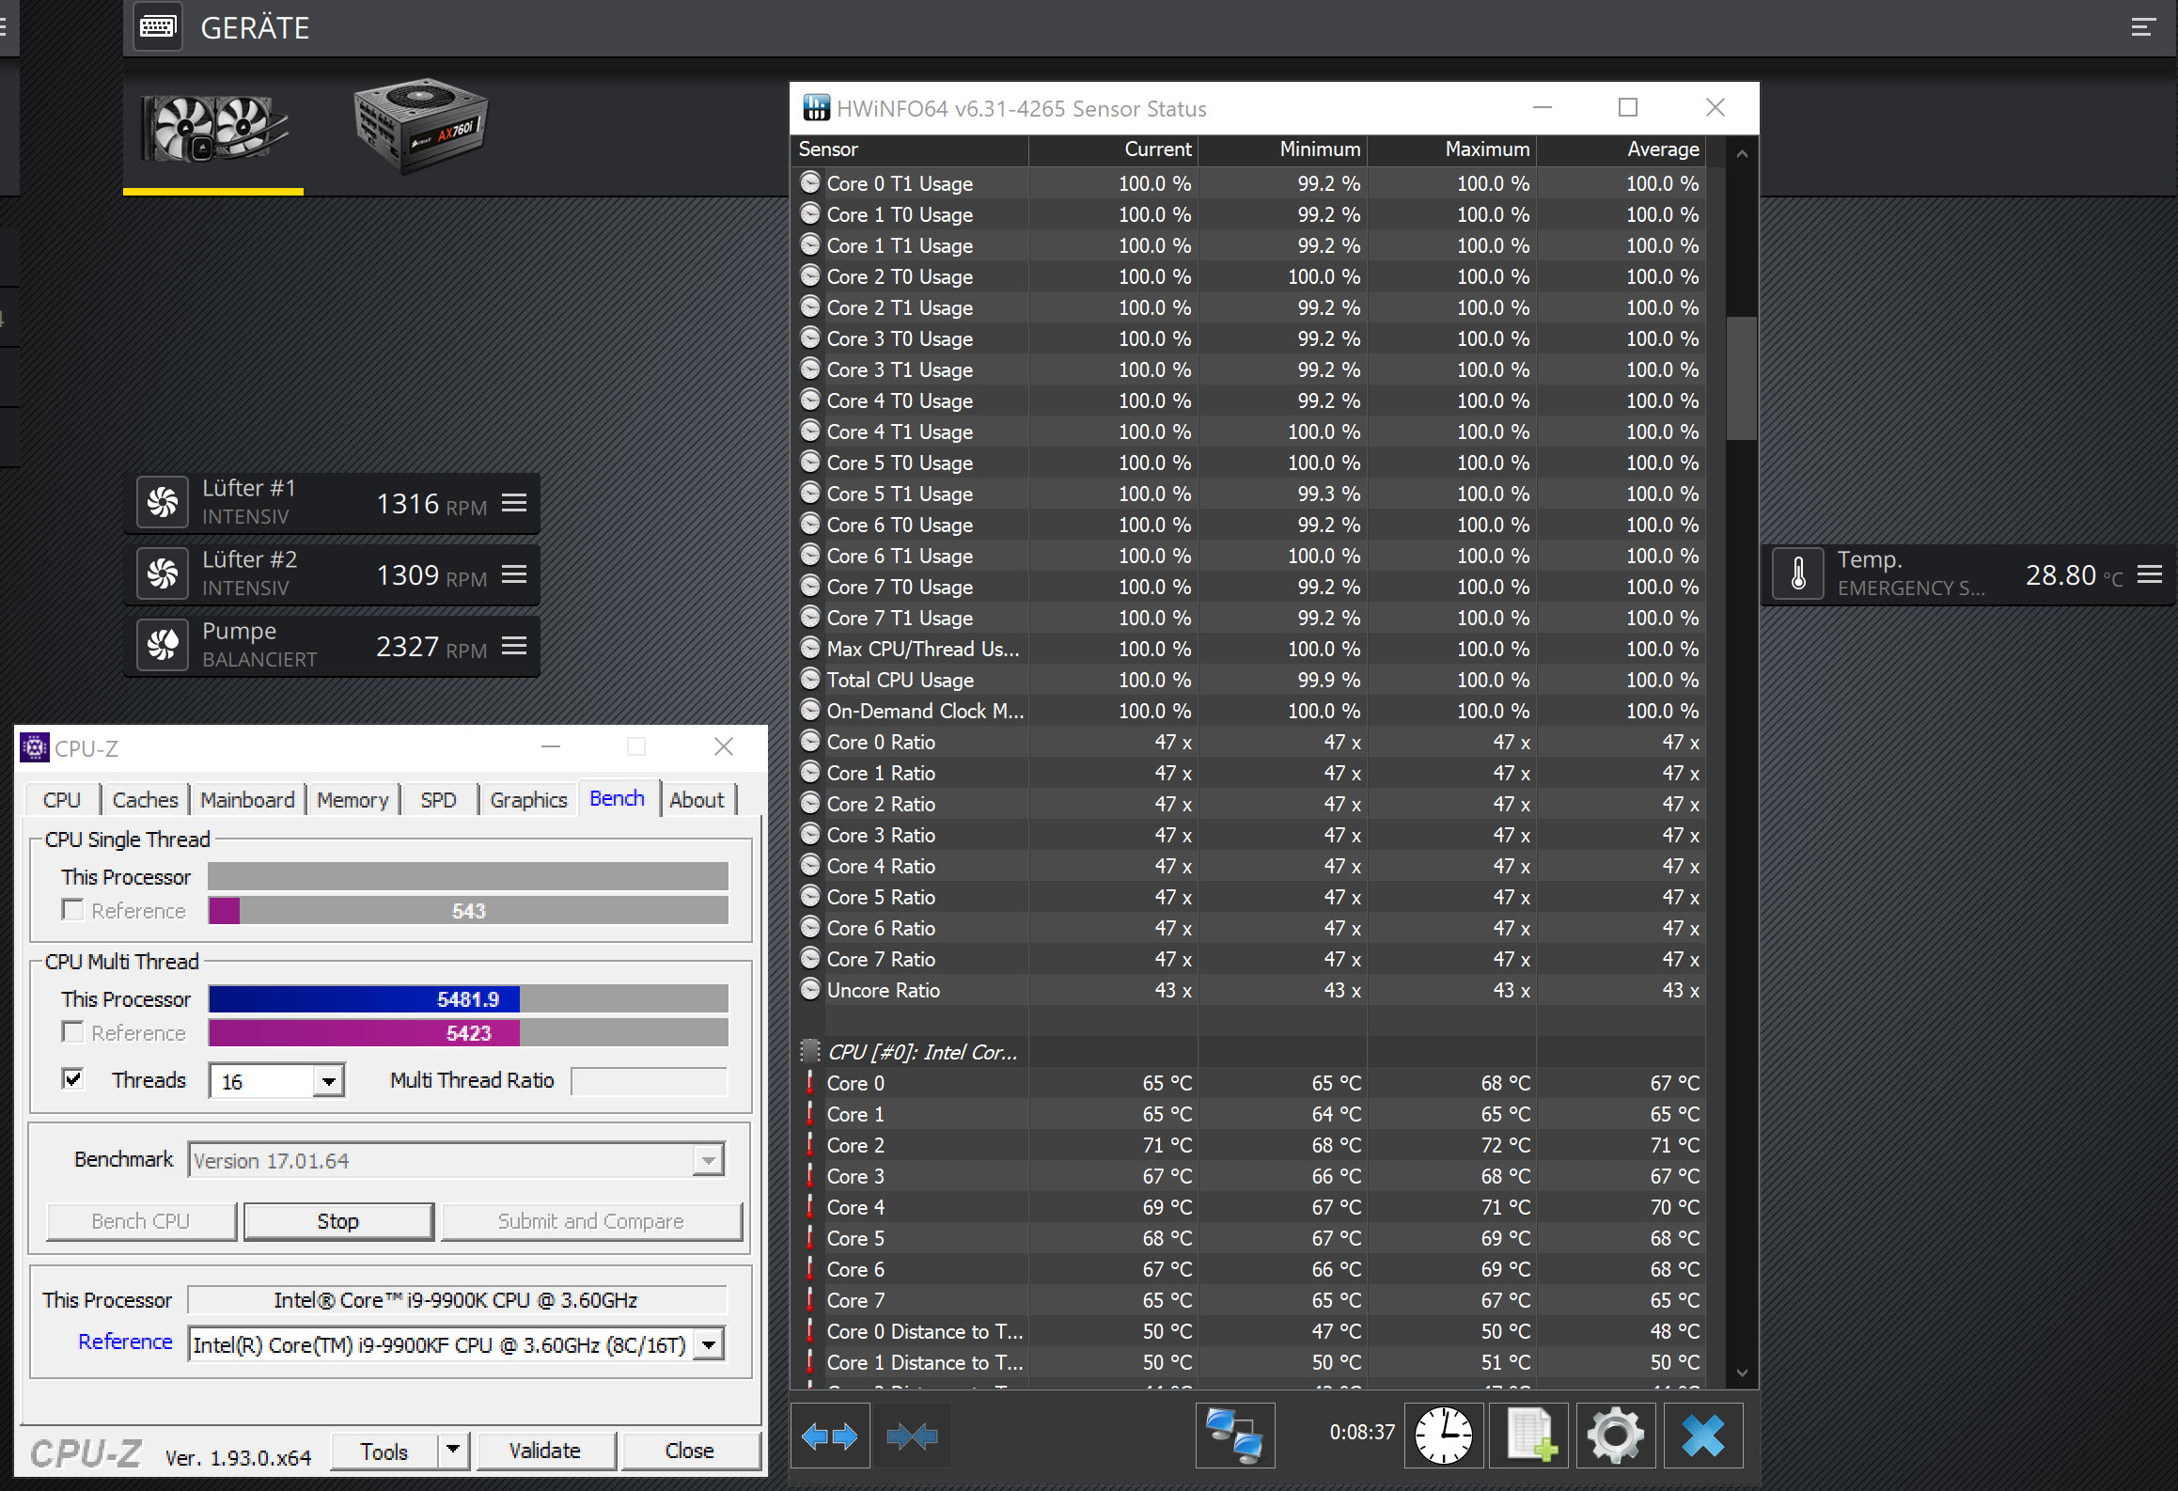Viewport: 2178px width, 1491px height.
Task: Select the AX760i power supply thumbnail
Action: click(x=420, y=127)
